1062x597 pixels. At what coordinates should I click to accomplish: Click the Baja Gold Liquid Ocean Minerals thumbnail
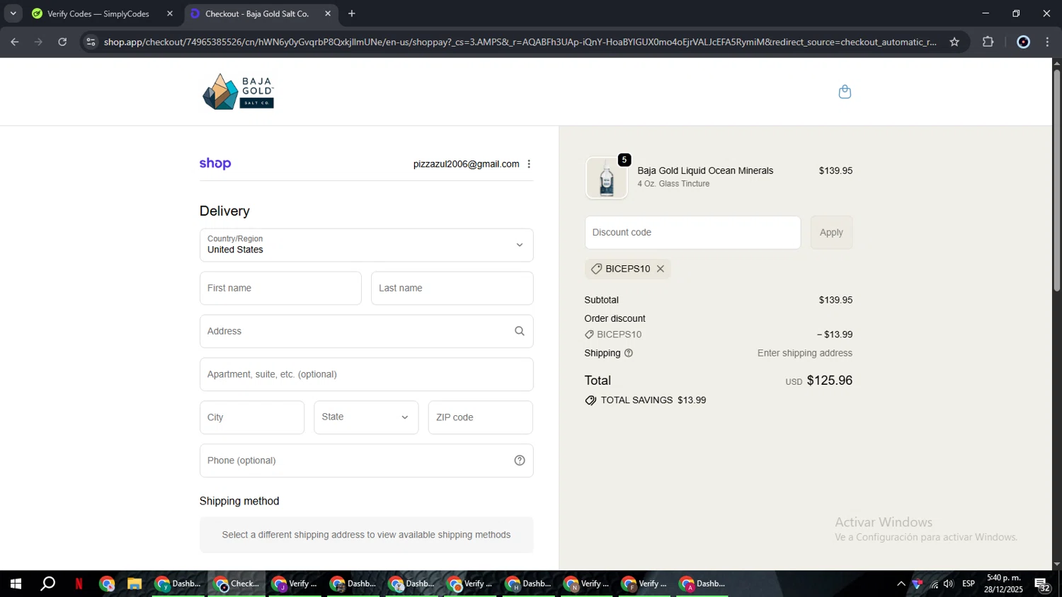[606, 178]
